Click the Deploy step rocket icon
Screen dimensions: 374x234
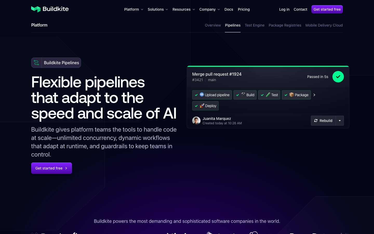(202, 106)
